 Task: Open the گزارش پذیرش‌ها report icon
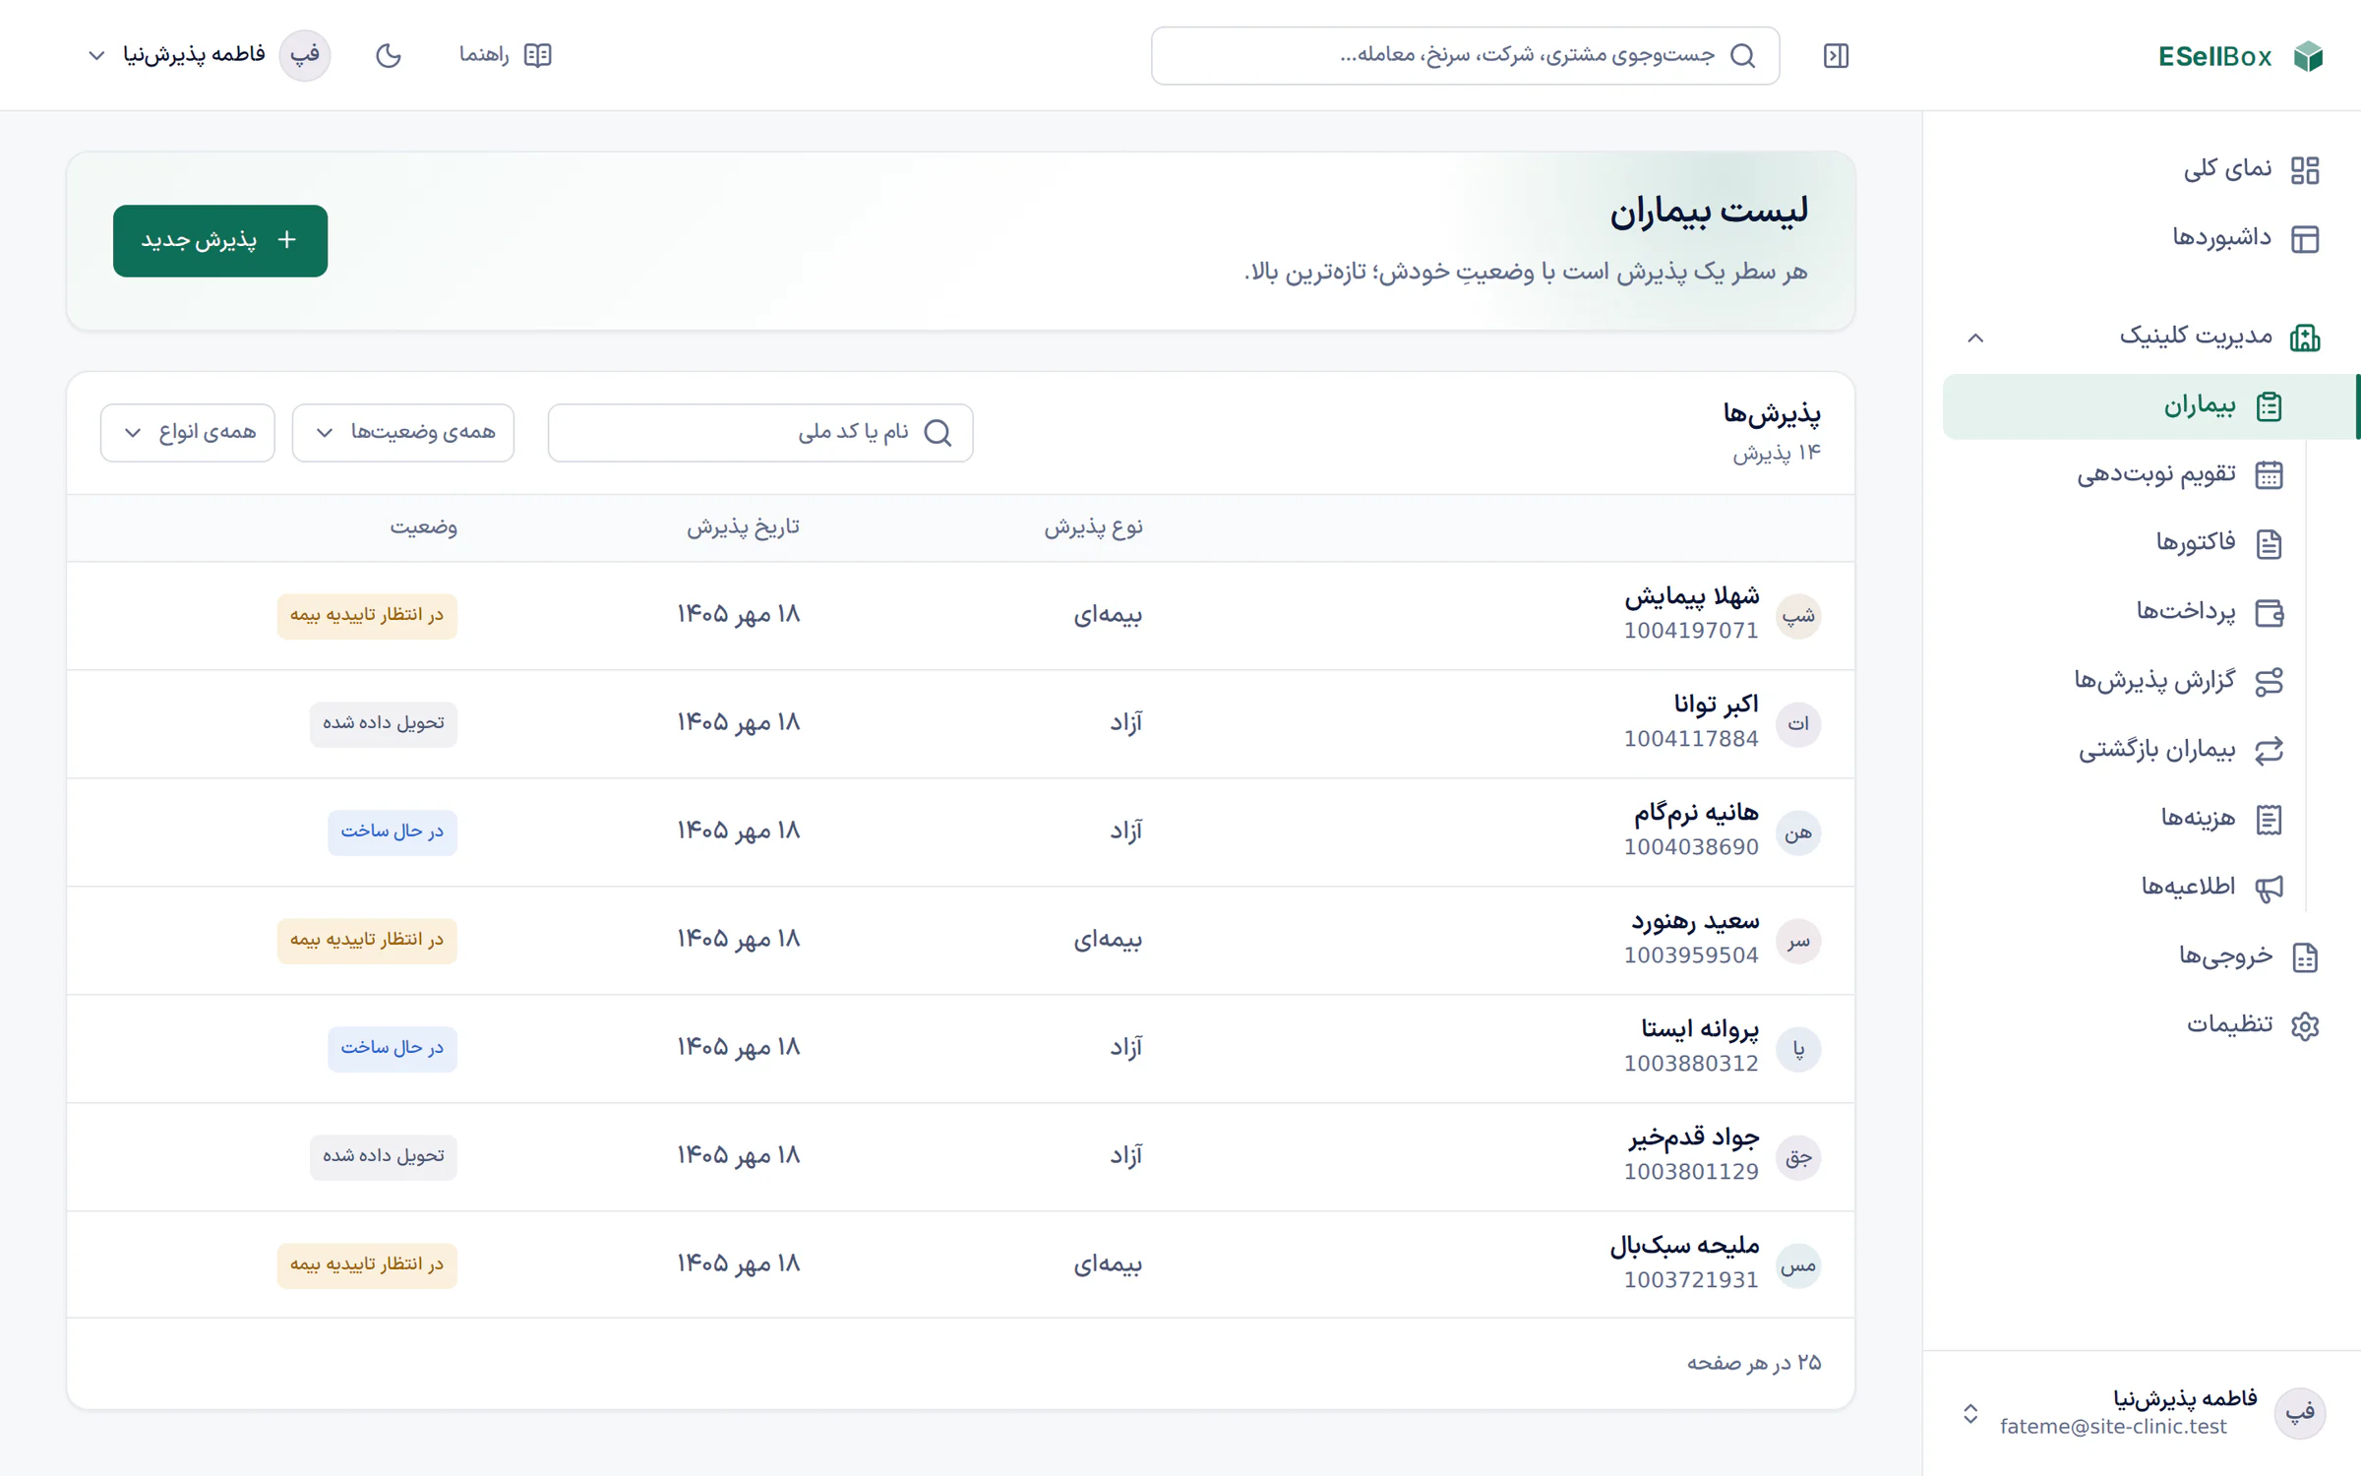point(2269,682)
